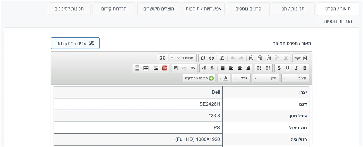The width and height of the screenshot is (363, 147).
Task: Align text to the left
Action: 231,68
